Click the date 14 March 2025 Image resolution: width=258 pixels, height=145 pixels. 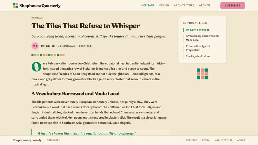(x=66, y=46)
